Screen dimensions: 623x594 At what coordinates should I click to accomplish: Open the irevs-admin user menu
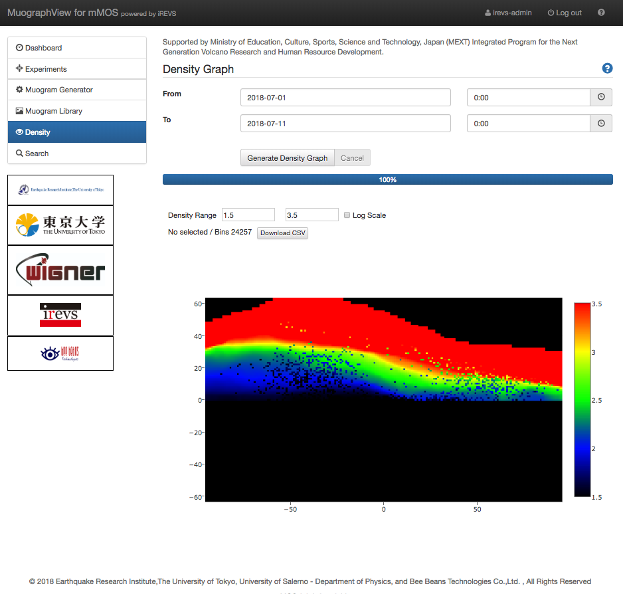point(508,13)
